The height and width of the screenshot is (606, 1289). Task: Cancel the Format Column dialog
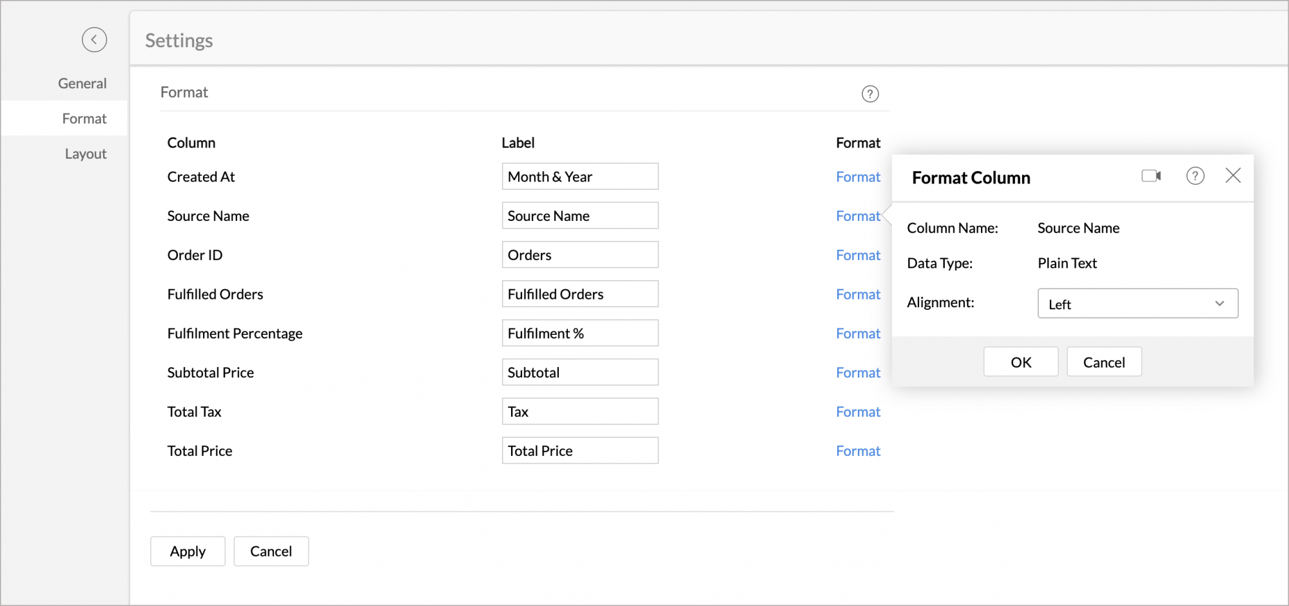coord(1103,362)
